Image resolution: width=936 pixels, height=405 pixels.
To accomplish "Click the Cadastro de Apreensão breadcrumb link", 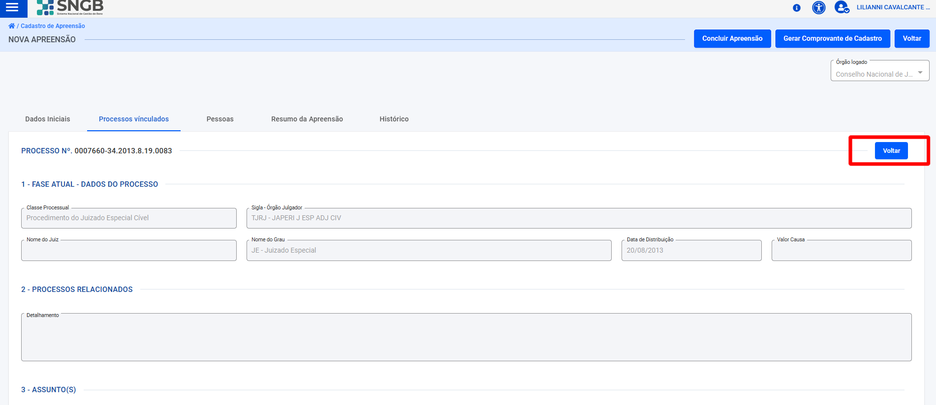I will 53,26.
